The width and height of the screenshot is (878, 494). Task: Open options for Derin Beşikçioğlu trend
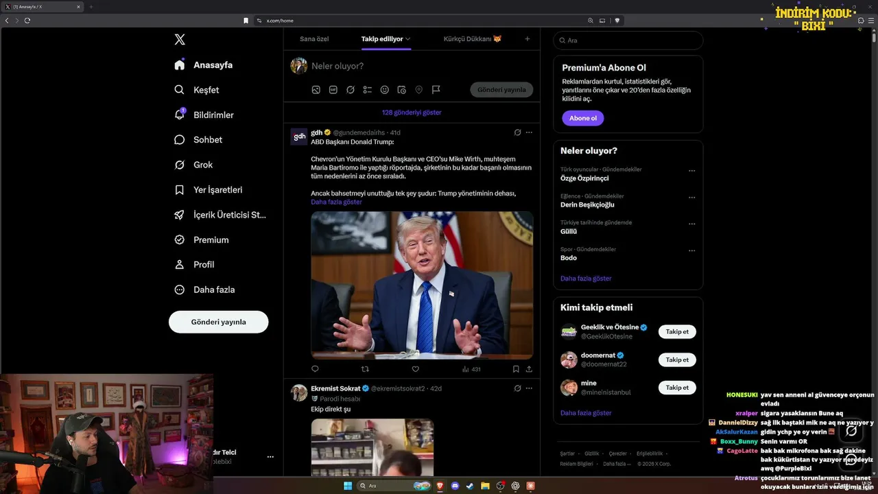coord(691,198)
